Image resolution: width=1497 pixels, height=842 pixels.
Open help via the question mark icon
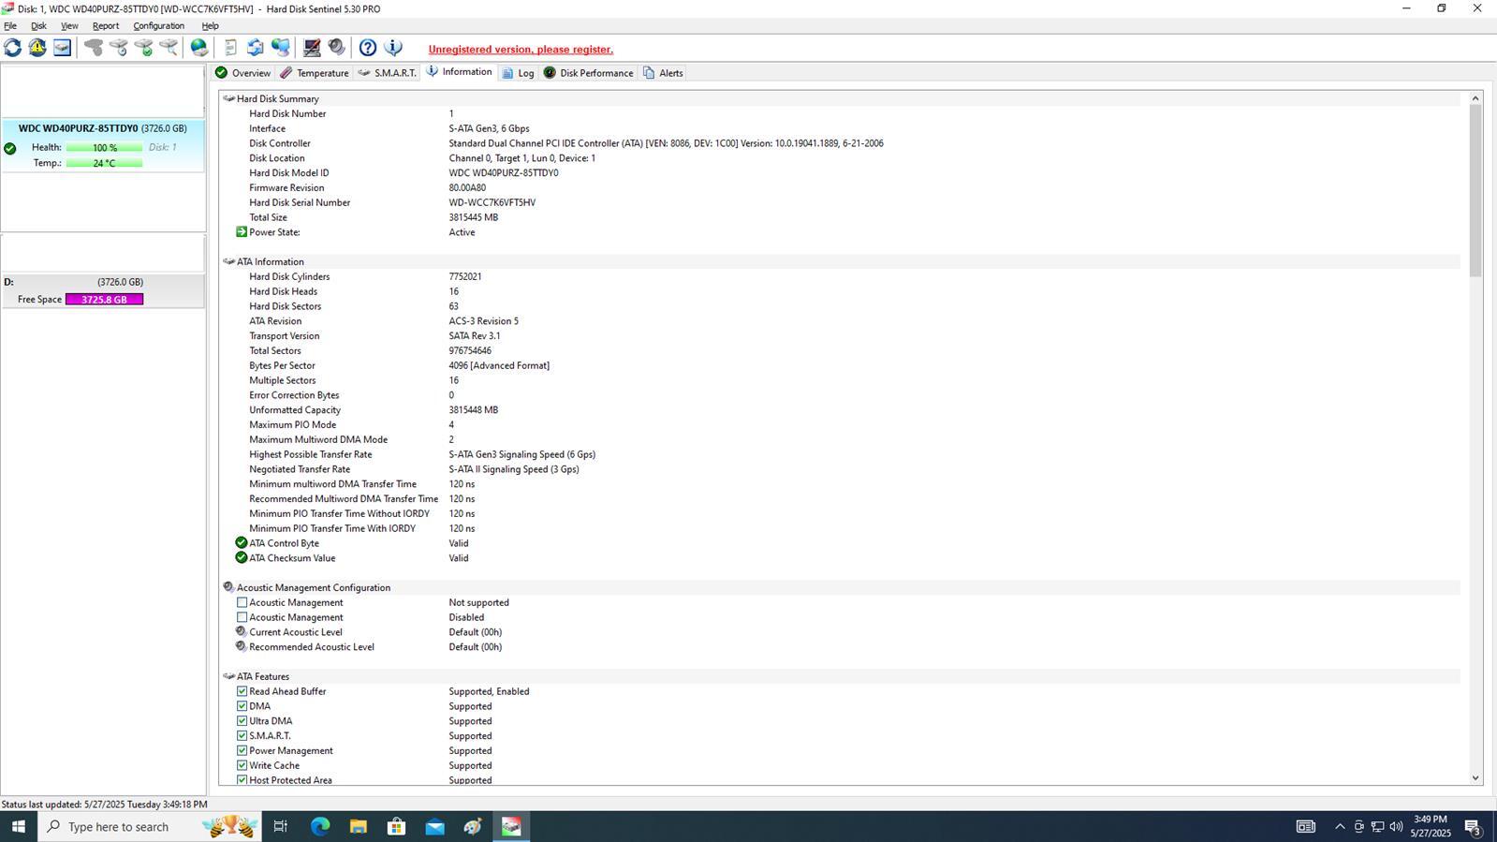click(x=368, y=48)
